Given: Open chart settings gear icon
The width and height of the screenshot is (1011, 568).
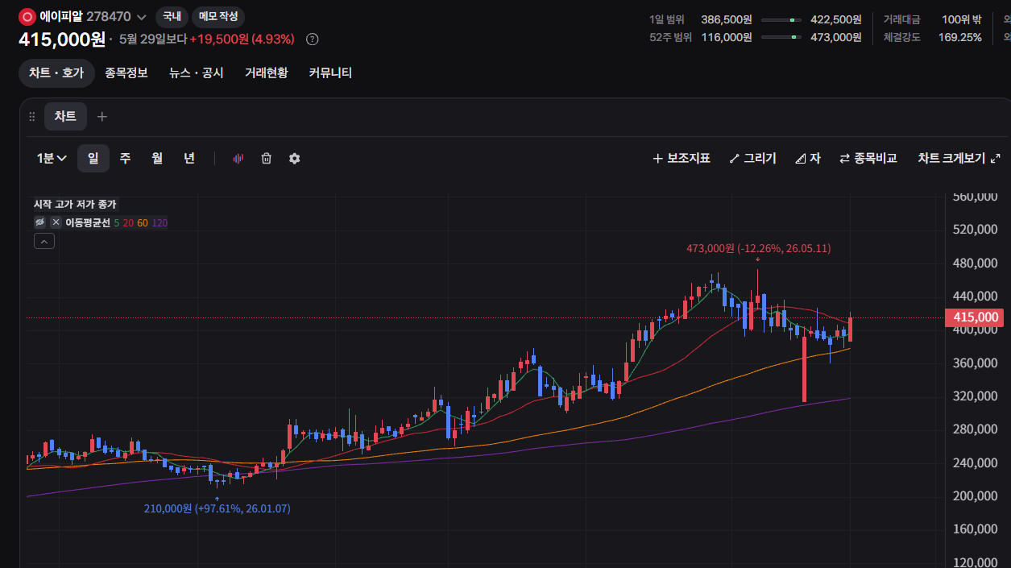Looking at the screenshot, I should 294,159.
